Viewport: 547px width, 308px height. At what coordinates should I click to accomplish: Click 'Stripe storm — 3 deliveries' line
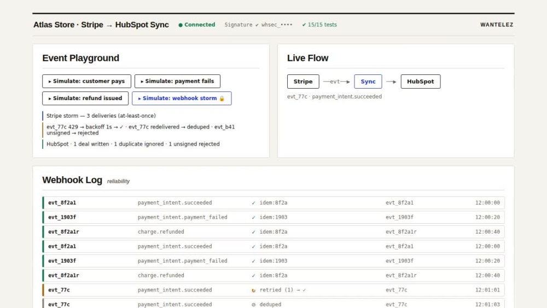pyautogui.click(x=101, y=116)
